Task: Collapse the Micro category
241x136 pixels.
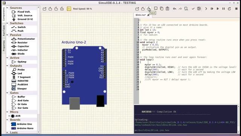Action: point(7,112)
